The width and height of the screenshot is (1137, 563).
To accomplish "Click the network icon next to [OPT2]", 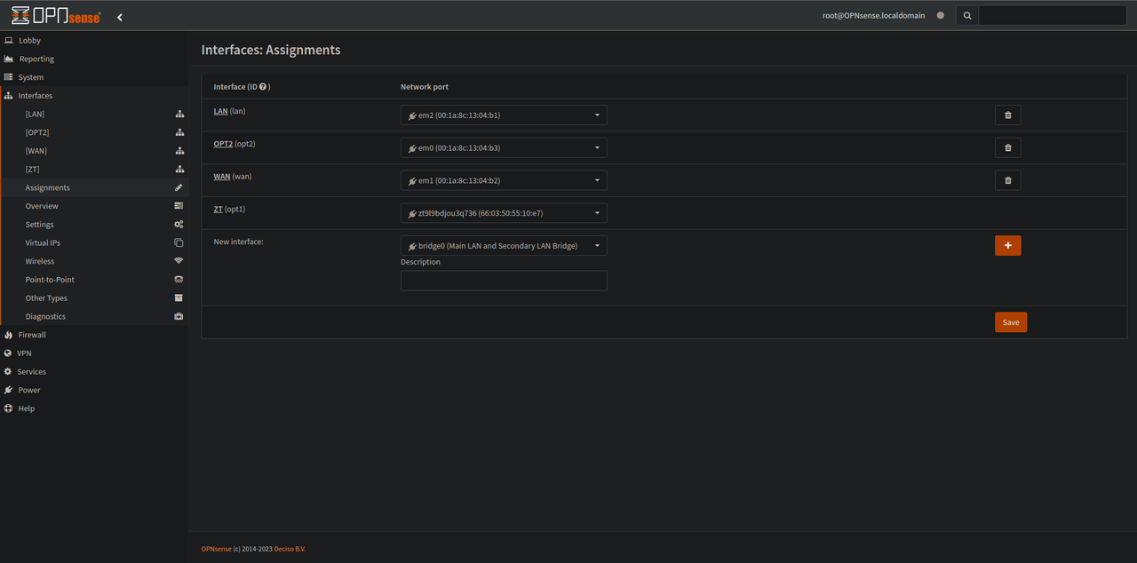I will tap(179, 132).
